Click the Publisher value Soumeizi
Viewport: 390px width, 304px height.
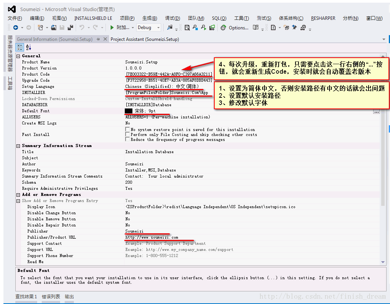[x=134, y=231]
